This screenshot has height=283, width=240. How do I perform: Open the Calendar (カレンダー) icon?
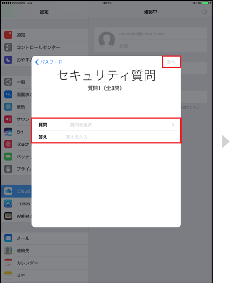pos(8,263)
